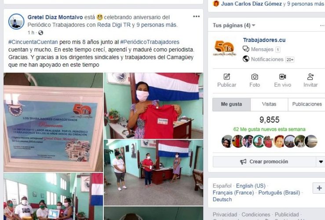Open the #CincuentaCuentan hashtag link
The height and width of the screenshot is (220, 325).
33,42
